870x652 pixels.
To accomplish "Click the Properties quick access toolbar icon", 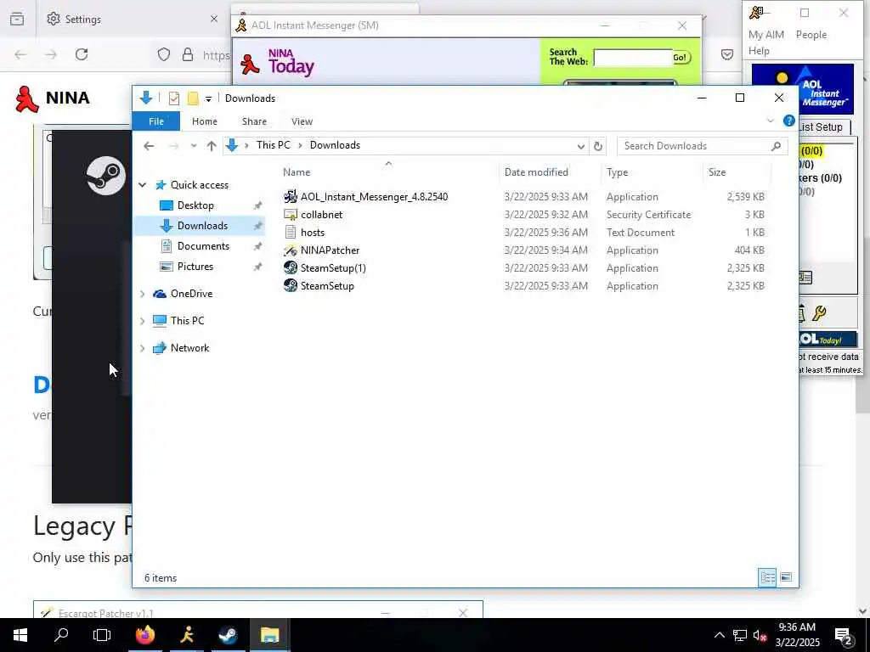I will click(173, 98).
